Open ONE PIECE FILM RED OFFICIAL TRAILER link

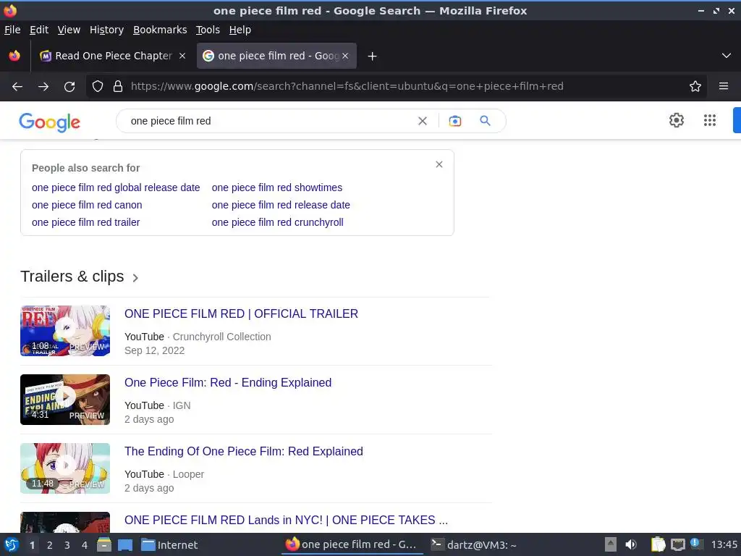241,314
